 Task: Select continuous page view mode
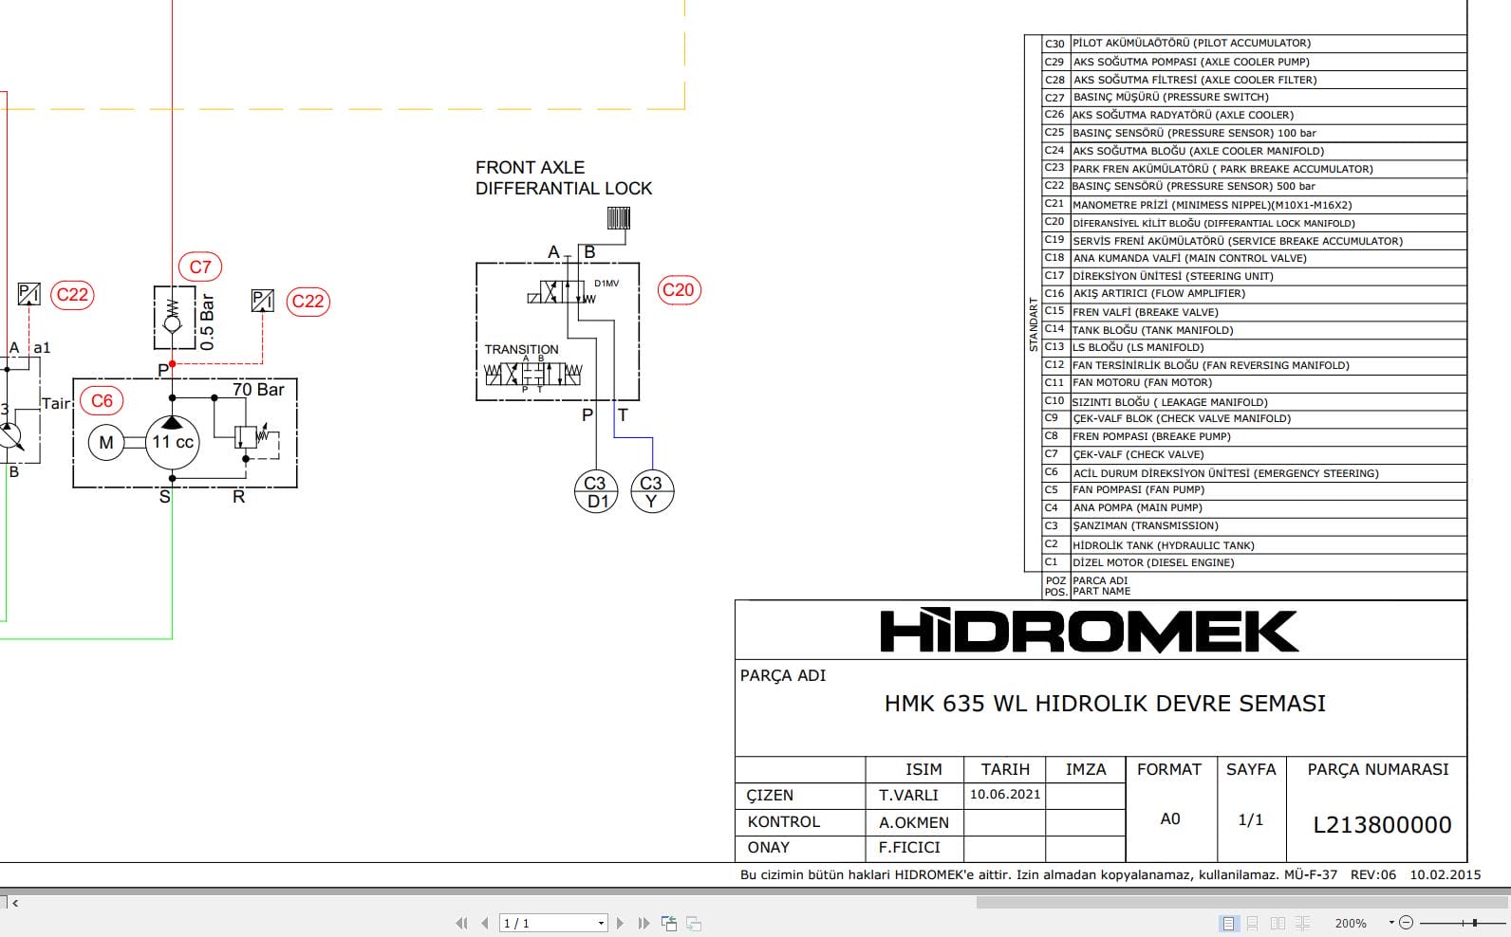click(x=1253, y=923)
